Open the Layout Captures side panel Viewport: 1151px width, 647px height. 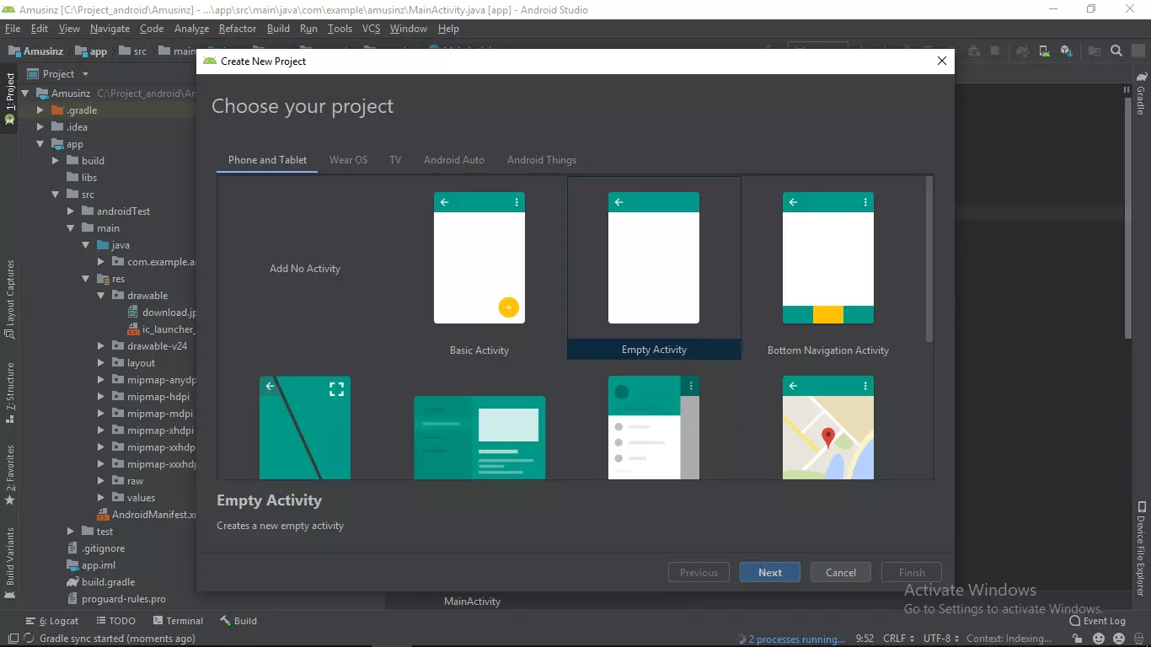10,299
